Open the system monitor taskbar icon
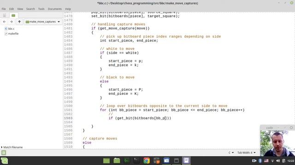The height and width of the screenshot is (165, 295). point(127,161)
